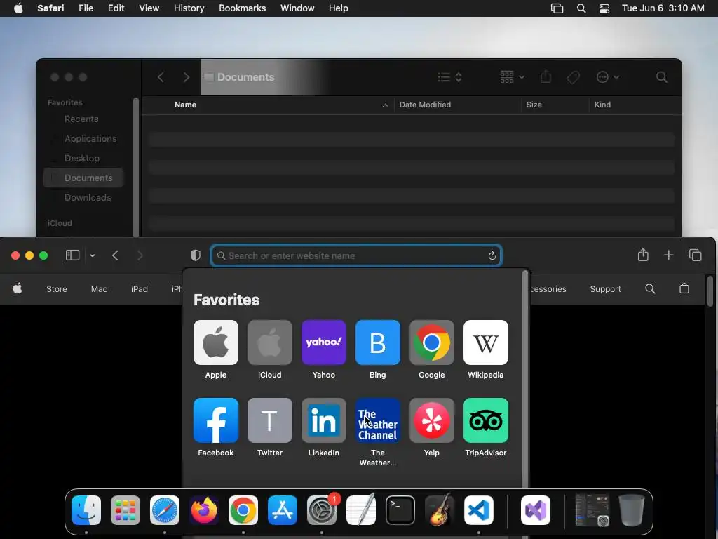Click Safari's Share button
718x539 pixels.
tap(643, 255)
